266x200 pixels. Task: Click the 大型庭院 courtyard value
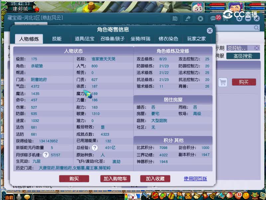(159, 121)
